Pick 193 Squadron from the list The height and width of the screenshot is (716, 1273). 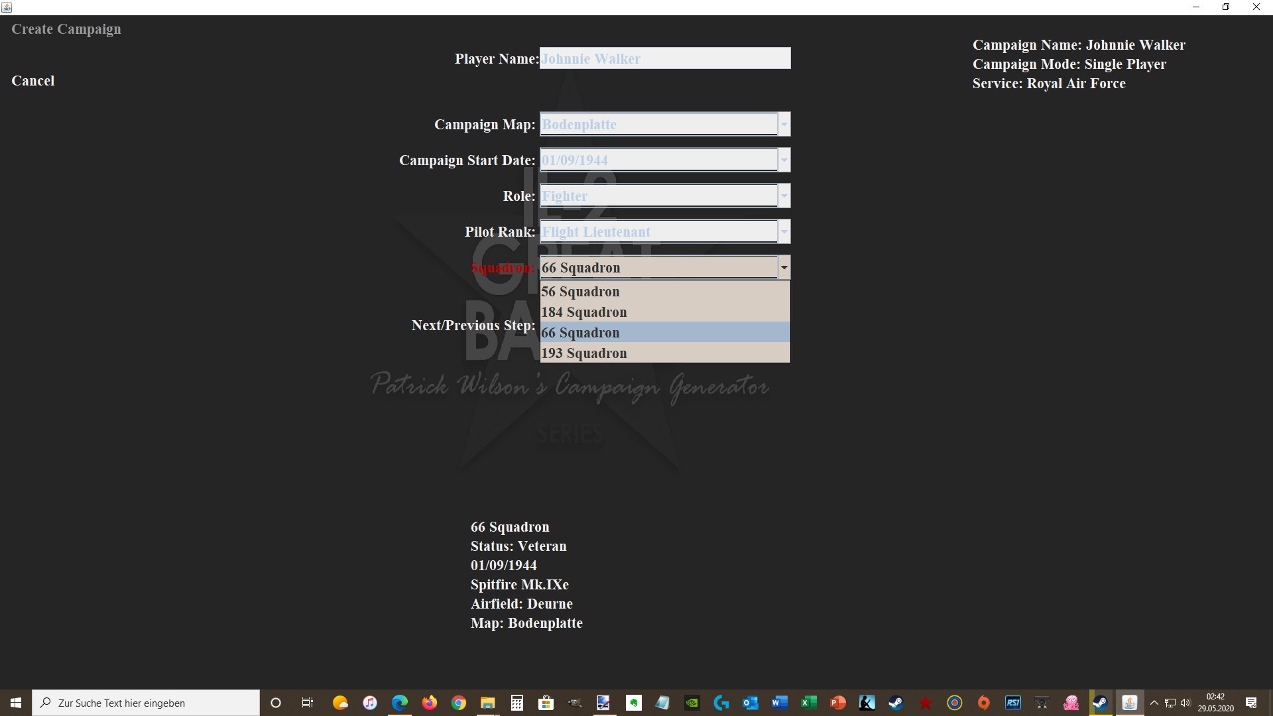point(665,353)
